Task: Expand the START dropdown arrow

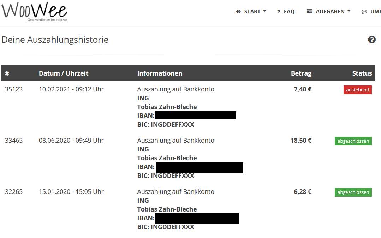Action: 264,11
